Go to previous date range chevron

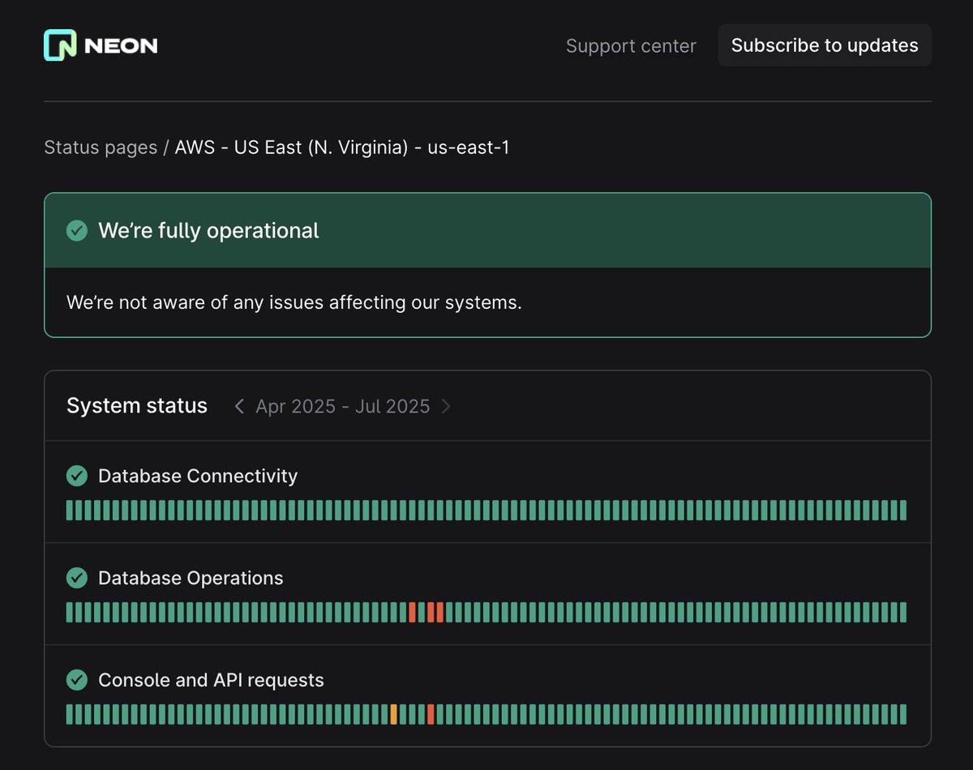pos(239,406)
